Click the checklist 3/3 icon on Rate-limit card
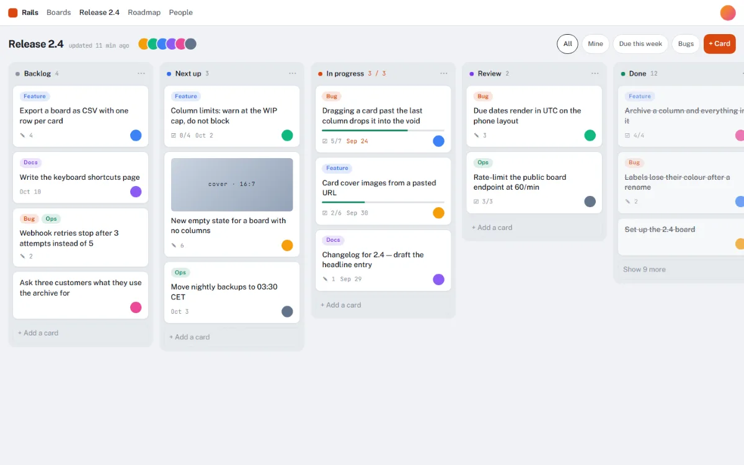Viewport: 744px width, 465px height. pos(476,201)
